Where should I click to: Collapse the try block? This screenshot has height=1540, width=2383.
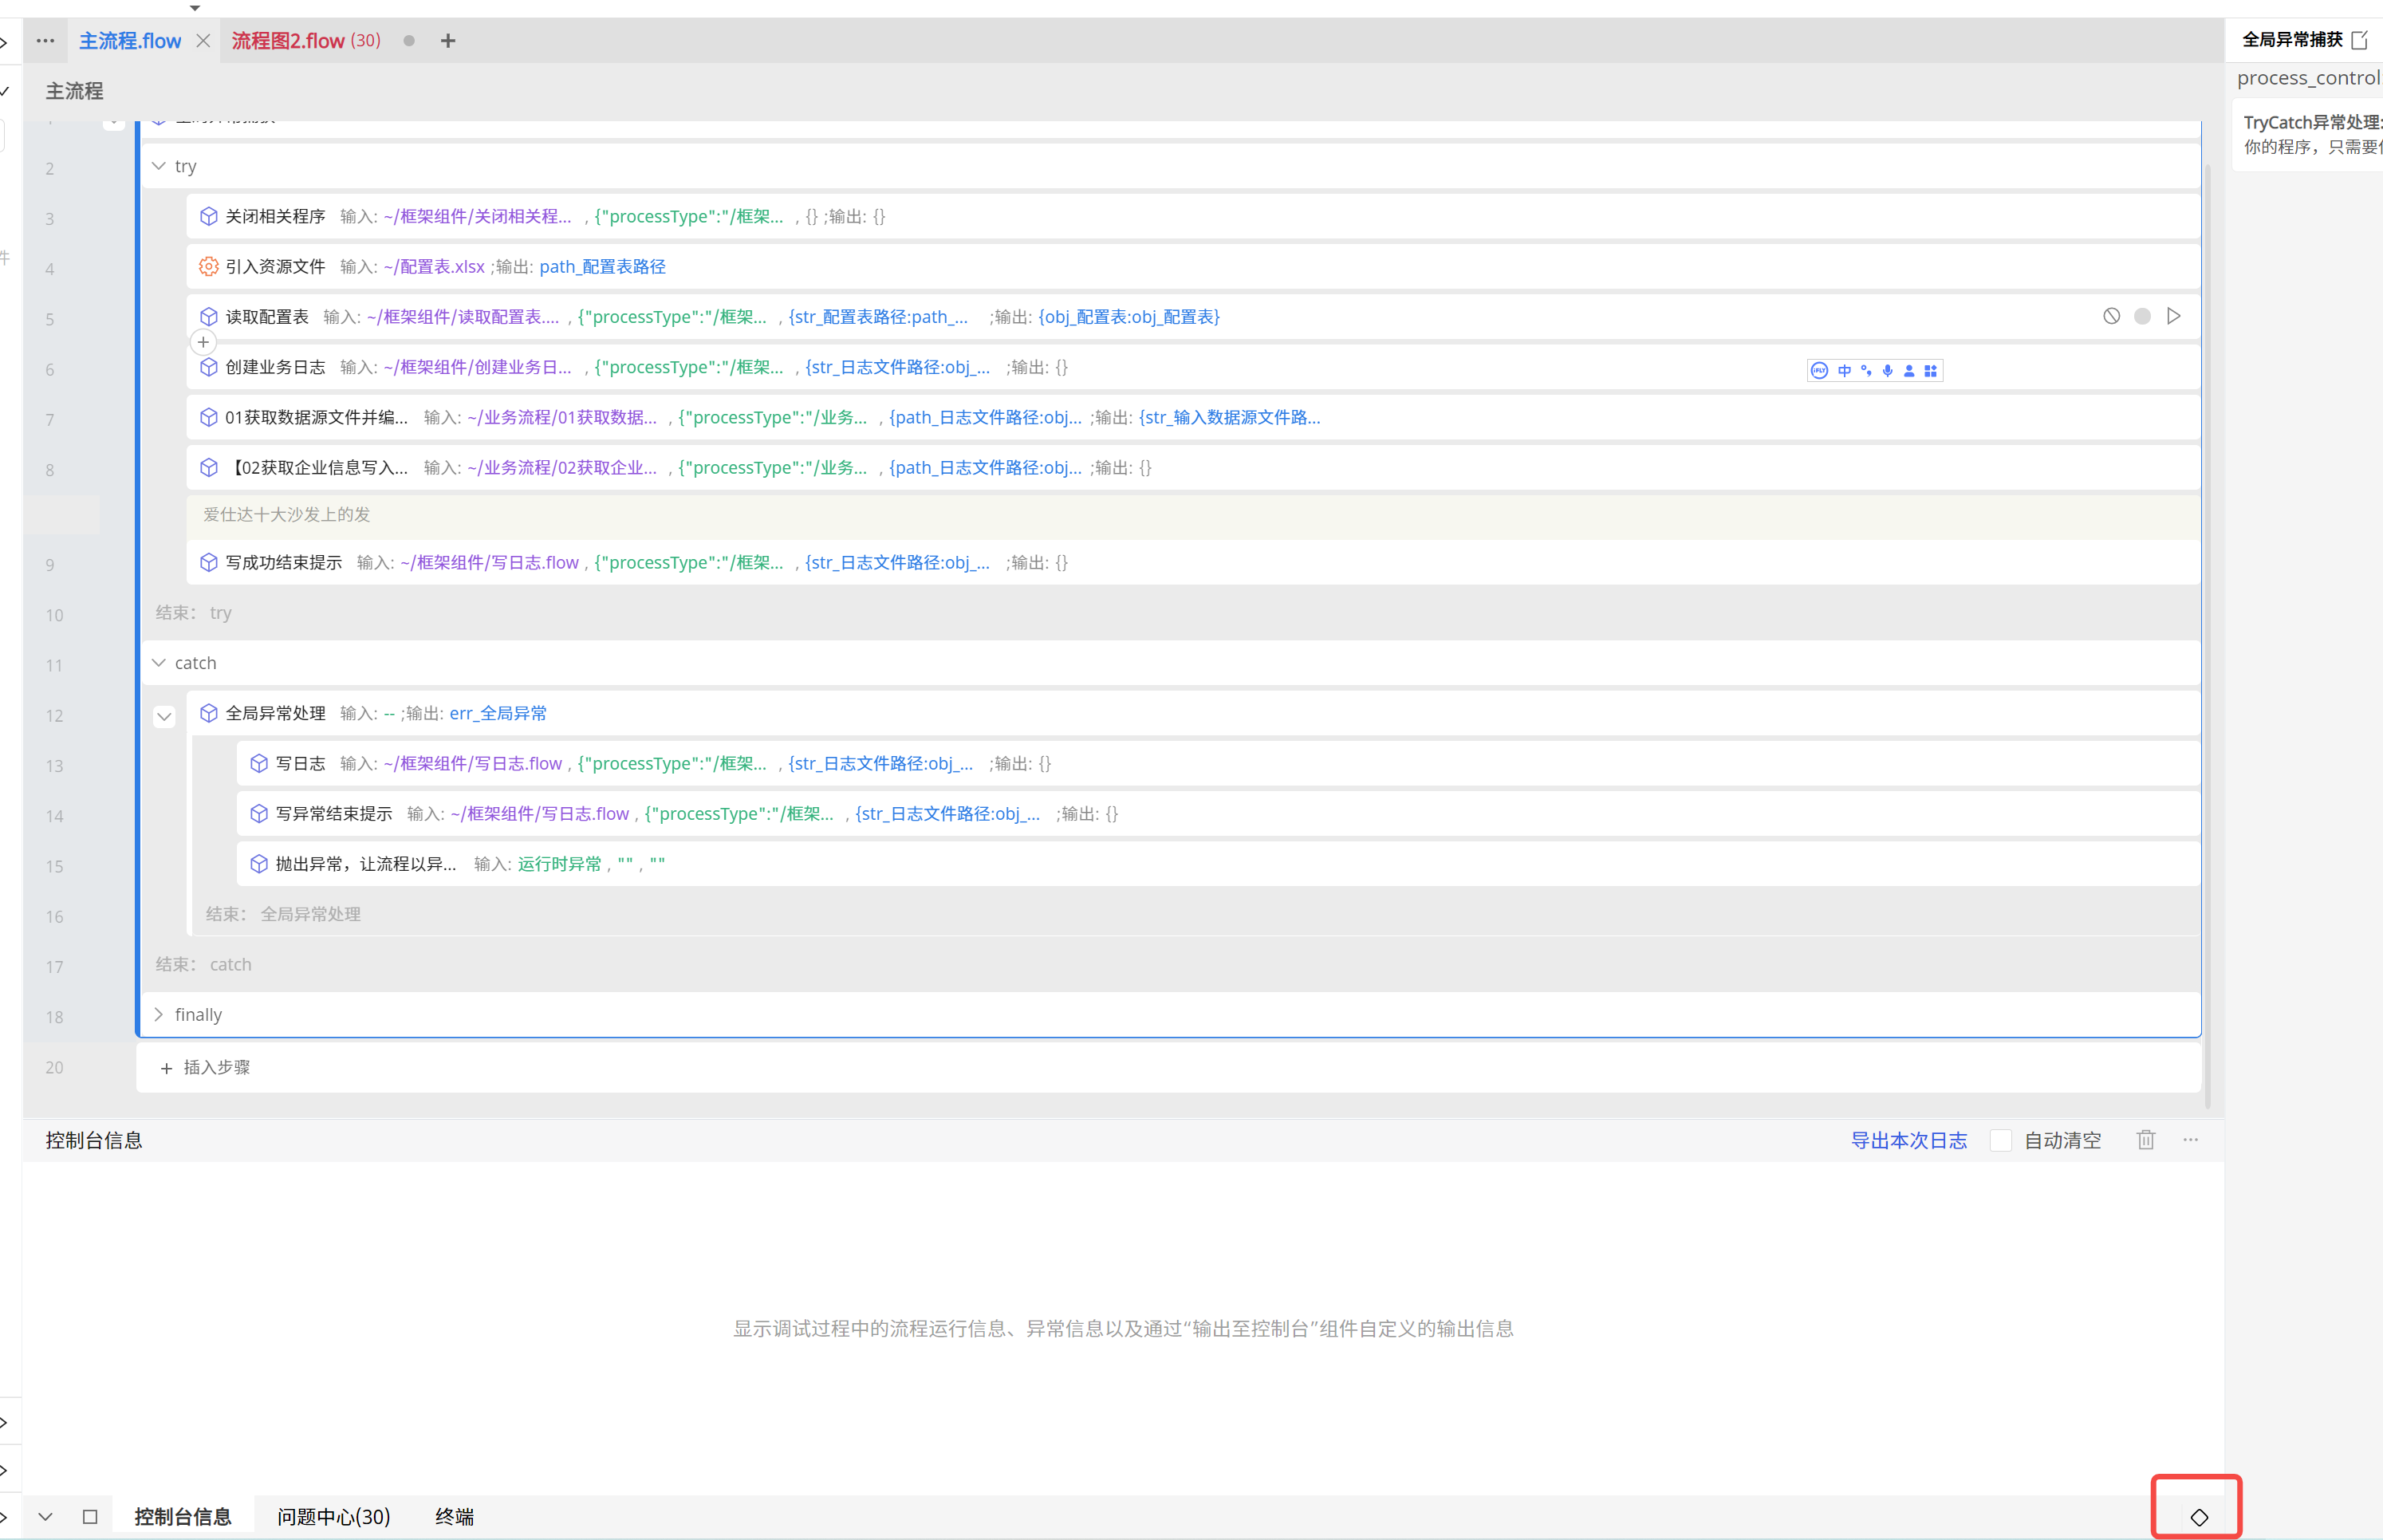(x=159, y=166)
